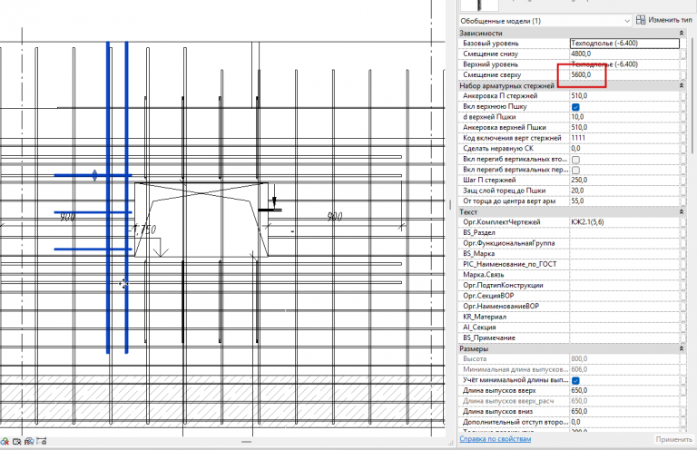
Task: Click the Reveal Constraints dimension-lock icon
Action: (42, 441)
